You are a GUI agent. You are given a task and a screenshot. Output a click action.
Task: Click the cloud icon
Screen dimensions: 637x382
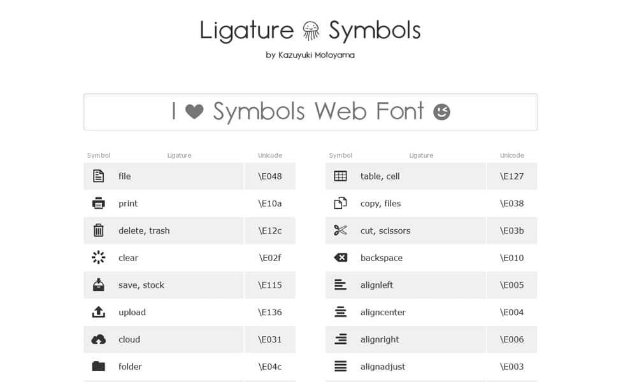coord(98,339)
